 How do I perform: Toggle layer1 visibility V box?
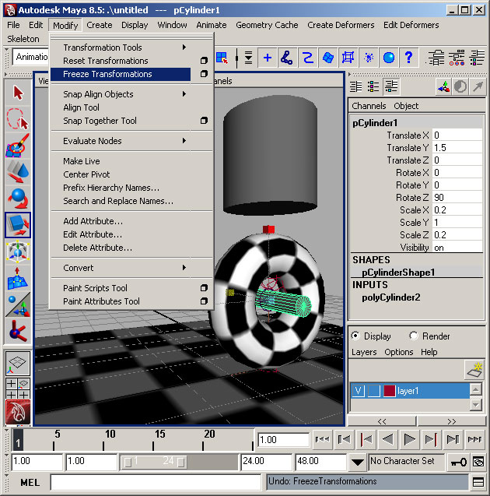point(358,391)
